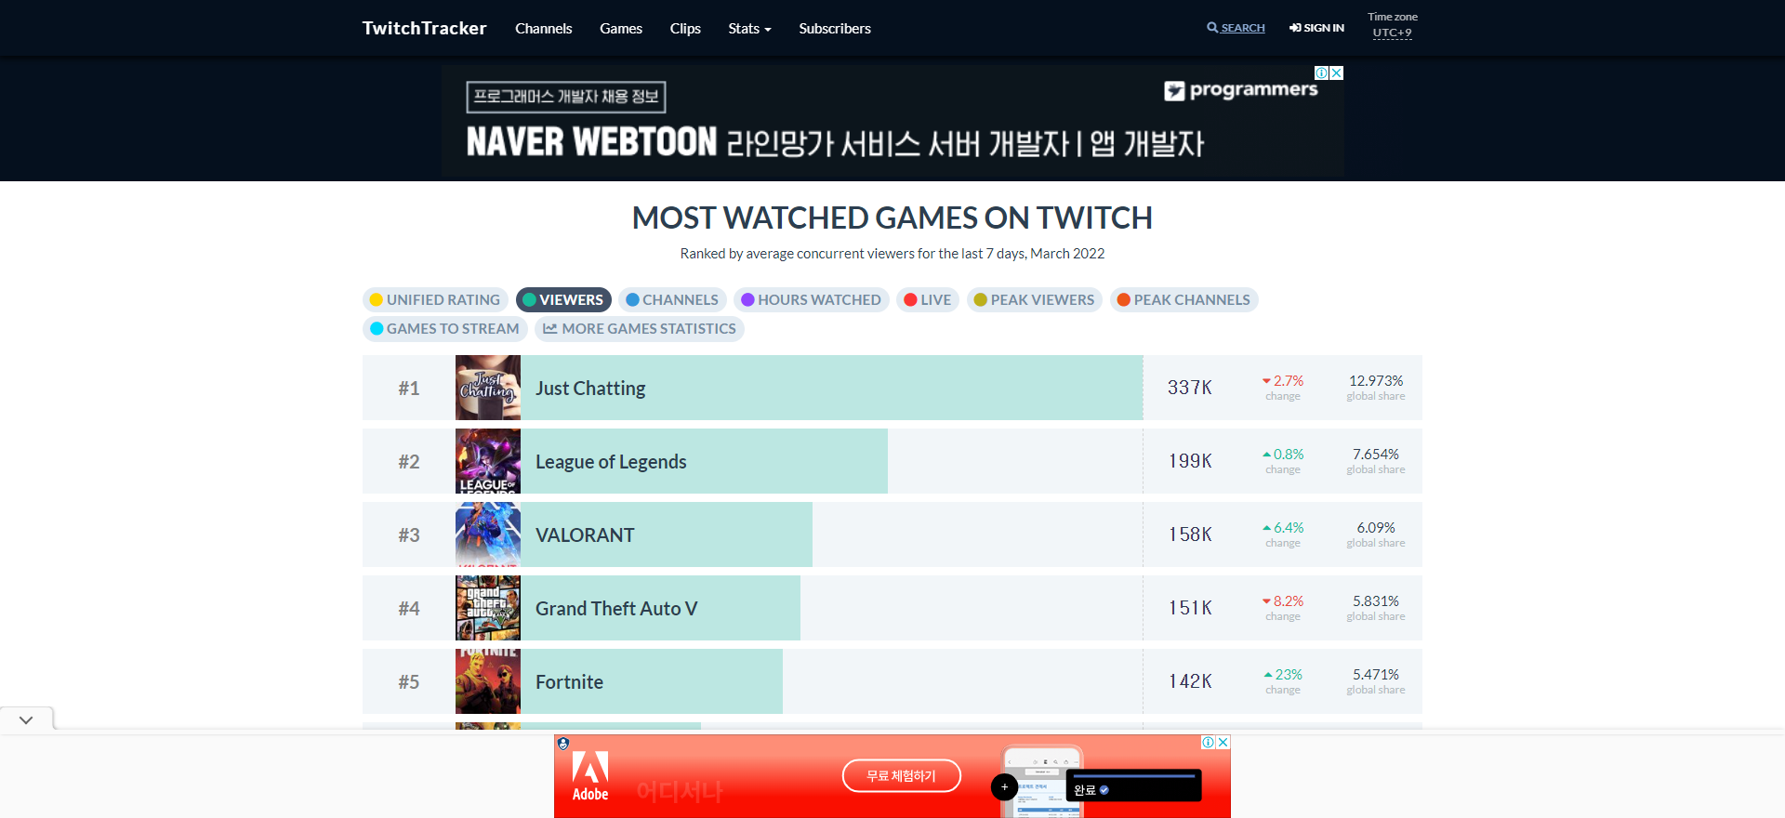Open the Grand Theft Auto V link

[x=616, y=609]
